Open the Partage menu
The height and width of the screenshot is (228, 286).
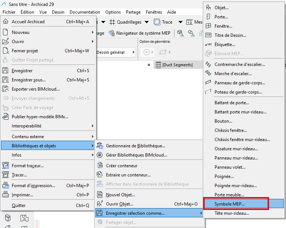pyautogui.click(x=133, y=12)
